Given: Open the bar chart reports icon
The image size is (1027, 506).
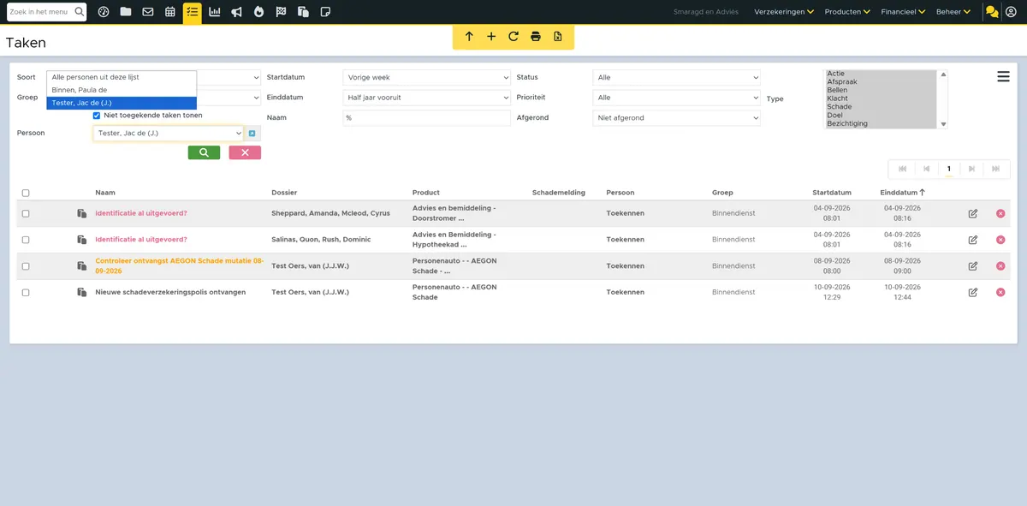Looking at the screenshot, I should (x=214, y=12).
